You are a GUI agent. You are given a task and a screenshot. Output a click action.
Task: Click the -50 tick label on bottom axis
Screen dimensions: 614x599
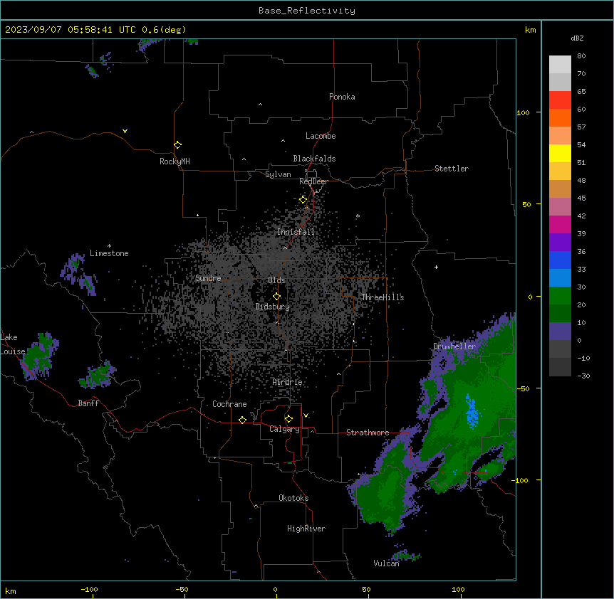point(182,589)
